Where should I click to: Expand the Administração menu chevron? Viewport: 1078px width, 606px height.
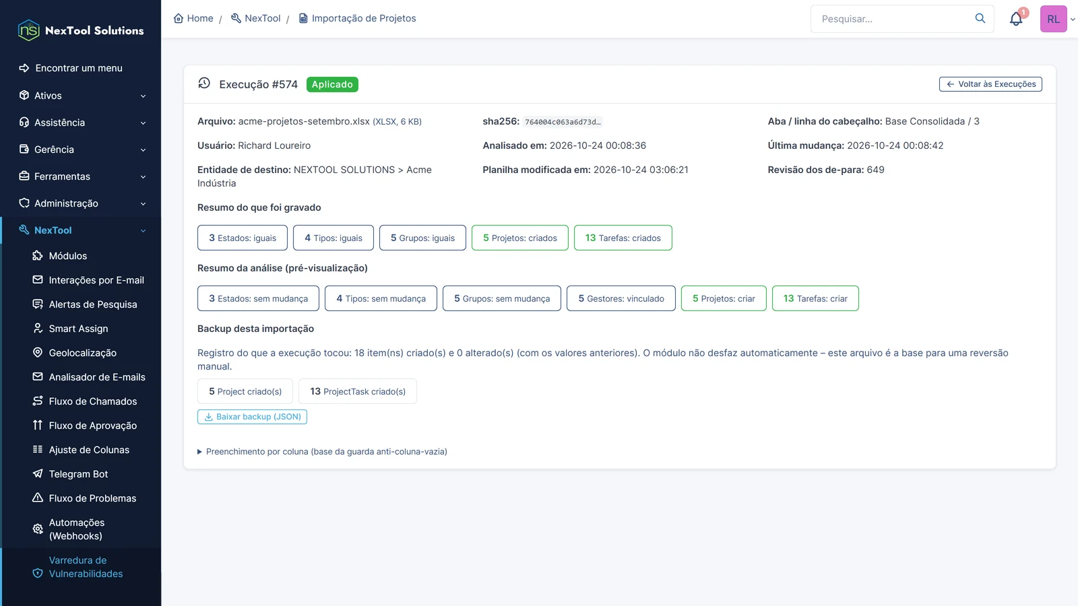[x=143, y=204]
